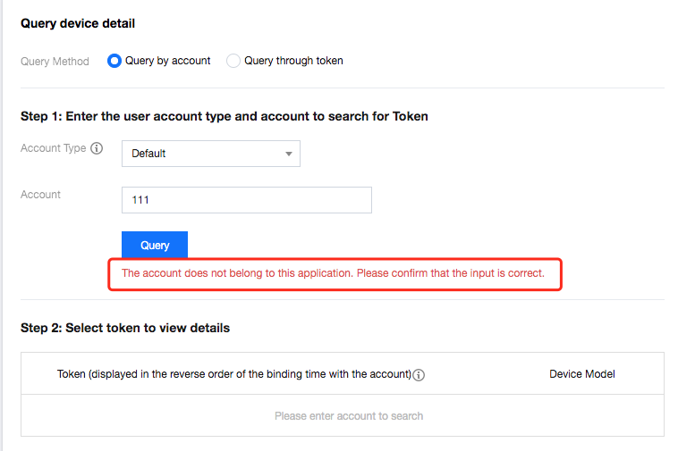Click the 'Query by account' label text
The image size is (678, 451).
168,61
